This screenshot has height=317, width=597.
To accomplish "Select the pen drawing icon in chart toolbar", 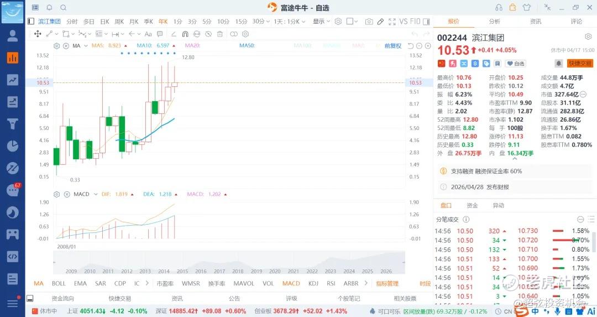I will click(x=380, y=22).
